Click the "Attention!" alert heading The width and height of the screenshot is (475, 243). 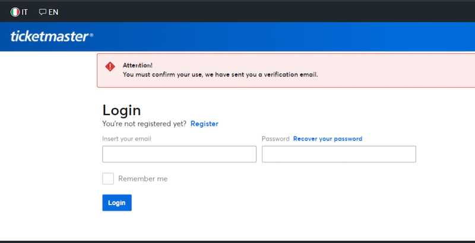[x=138, y=65]
